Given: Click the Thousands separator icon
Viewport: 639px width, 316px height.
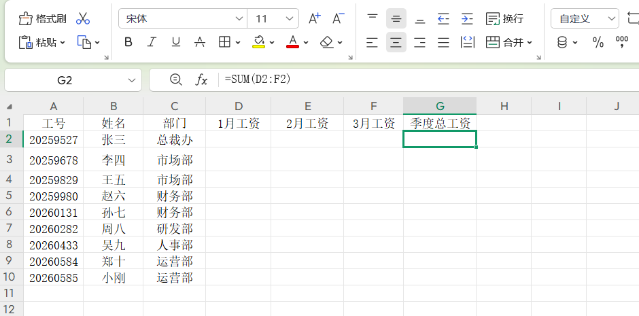Looking at the screenshot, I should [622, 42].
